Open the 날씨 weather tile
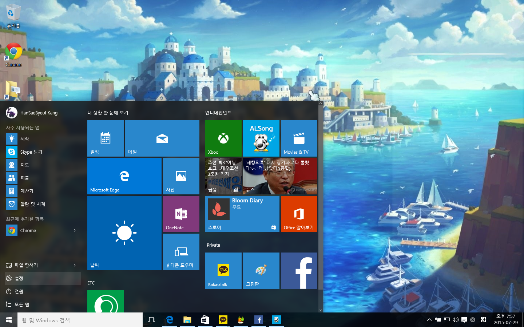524x327 pixels. point(124,233)
